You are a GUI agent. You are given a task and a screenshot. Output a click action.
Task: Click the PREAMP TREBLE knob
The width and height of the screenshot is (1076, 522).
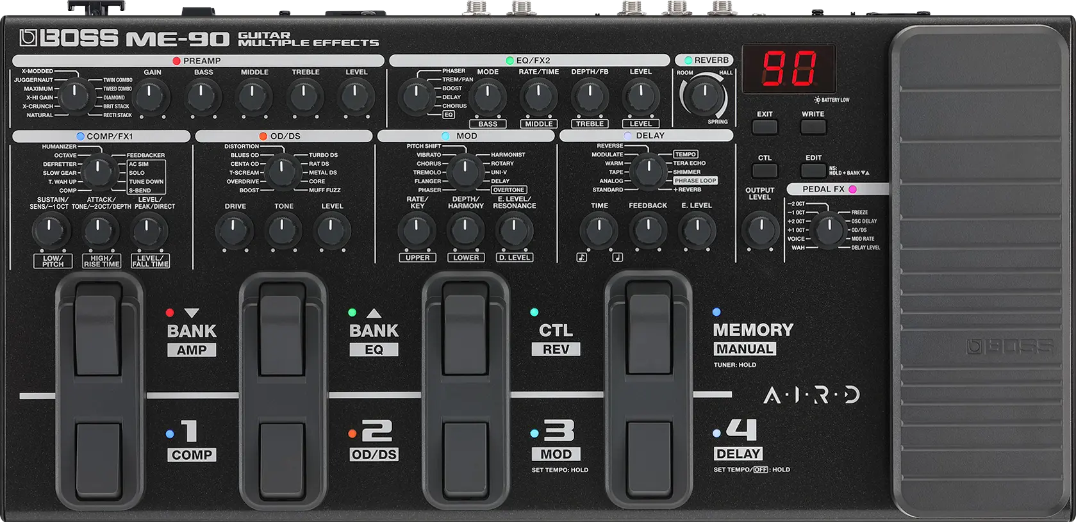point(305,97)
